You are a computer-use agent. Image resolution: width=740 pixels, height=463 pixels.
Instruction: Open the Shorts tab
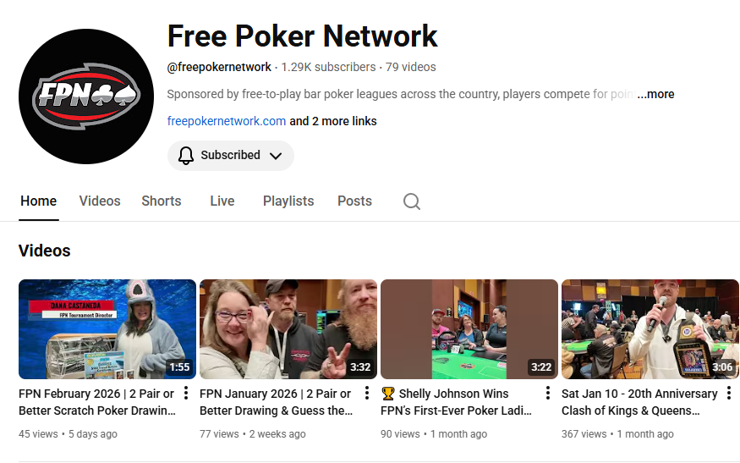coord(162,201)
